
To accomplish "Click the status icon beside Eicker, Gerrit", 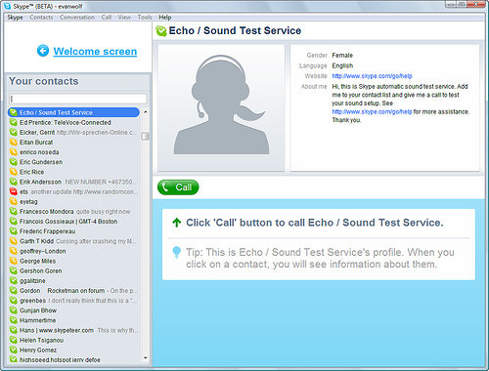I will 14,132.
